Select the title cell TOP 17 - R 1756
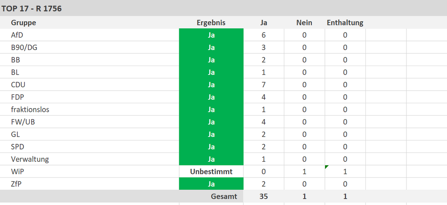 point(32,8)
